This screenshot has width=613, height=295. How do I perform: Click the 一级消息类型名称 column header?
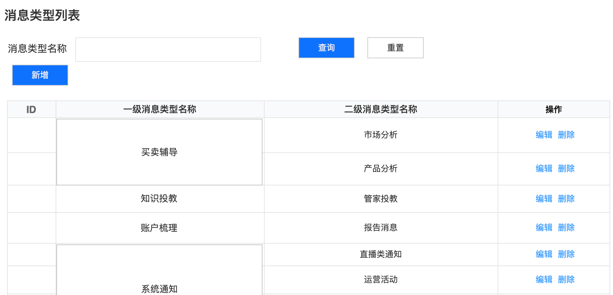[x=160, y=110]
